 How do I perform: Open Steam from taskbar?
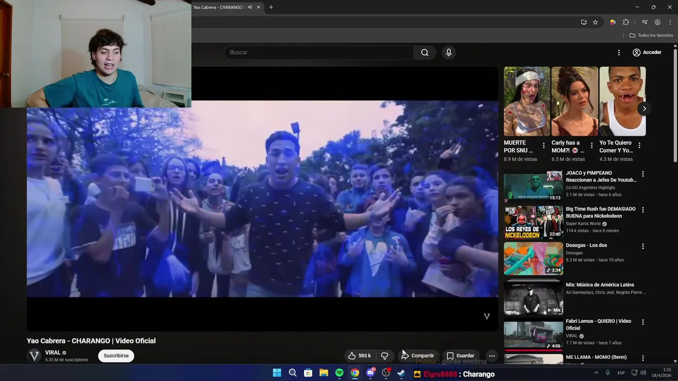[402, 373]
